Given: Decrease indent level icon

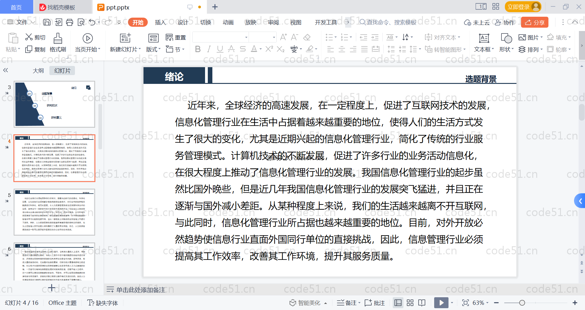Looking at the screenshot, I should click(363, 37).
